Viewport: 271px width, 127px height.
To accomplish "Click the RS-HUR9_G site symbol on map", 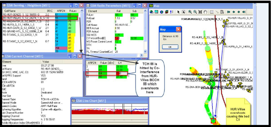I will pyautogui.click(x=223, y=41).
